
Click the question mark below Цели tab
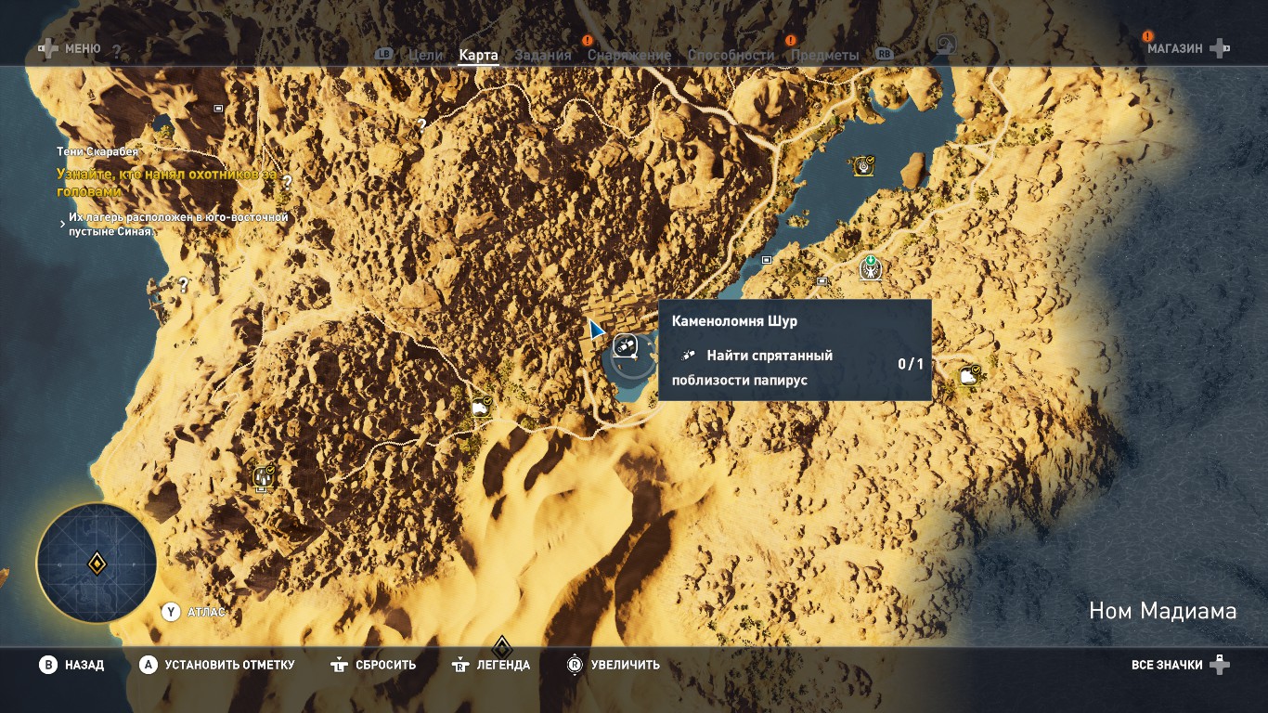coord(422,124)
